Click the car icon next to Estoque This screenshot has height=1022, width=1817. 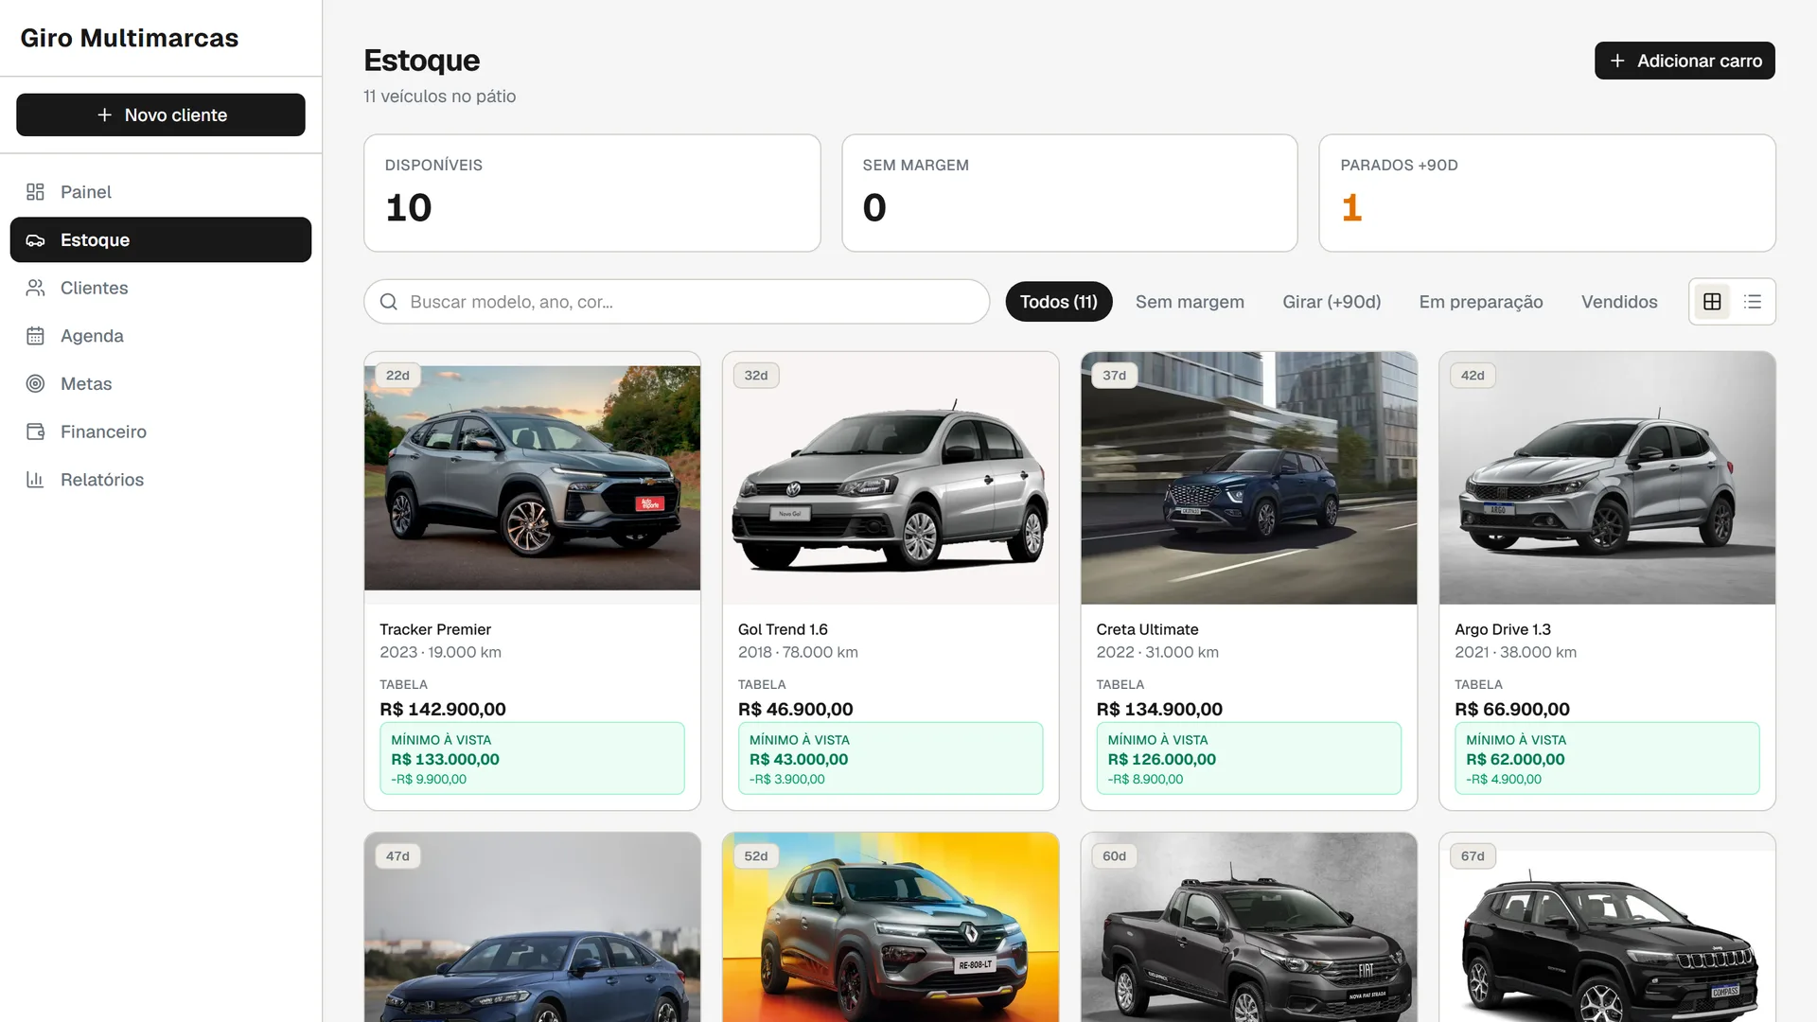pos(35,240)
